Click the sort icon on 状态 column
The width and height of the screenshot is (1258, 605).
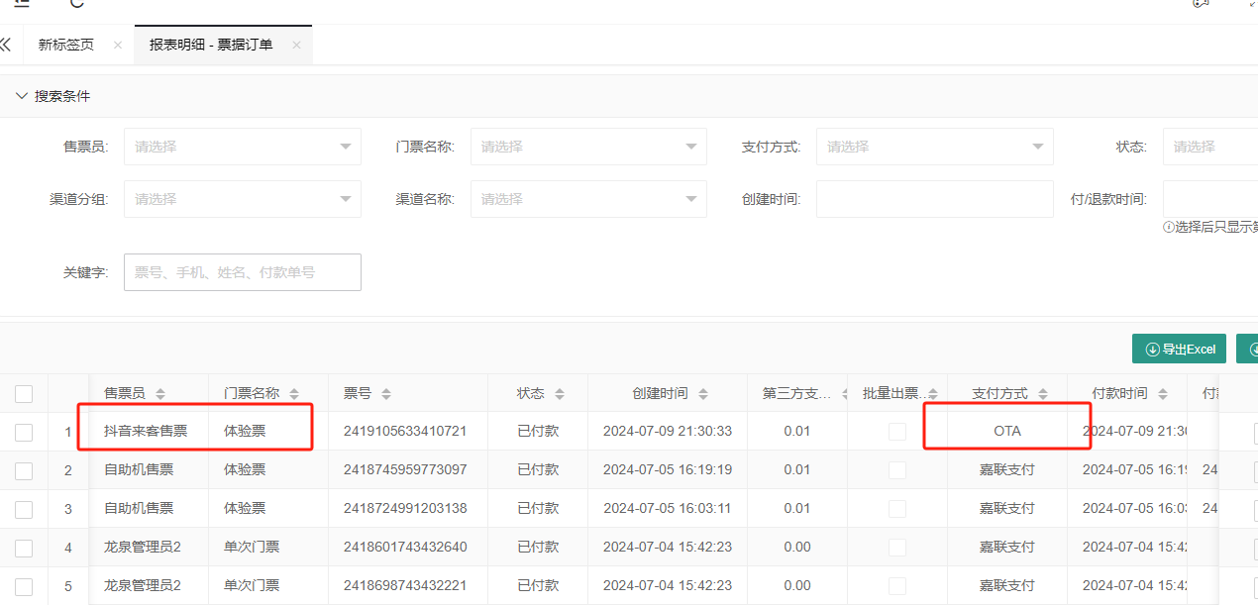point(562,392)
